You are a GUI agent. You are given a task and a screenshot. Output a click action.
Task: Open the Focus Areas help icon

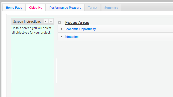point(60,23)
